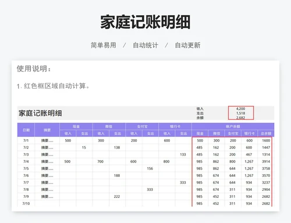The width and height of the screenshot is (291, 223).
Task: Click the summary balance value 2,682
Action: (240, 118)
